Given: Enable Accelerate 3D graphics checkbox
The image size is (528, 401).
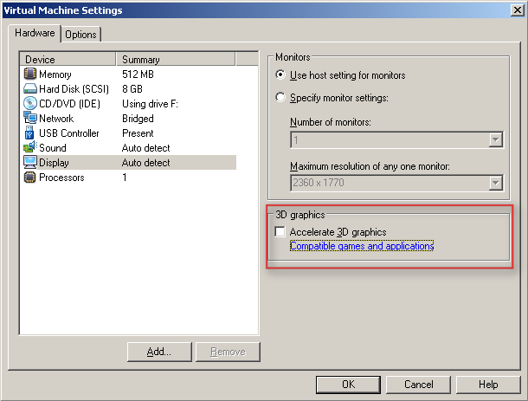Looking at the screenshot, I should coord(280,232).
